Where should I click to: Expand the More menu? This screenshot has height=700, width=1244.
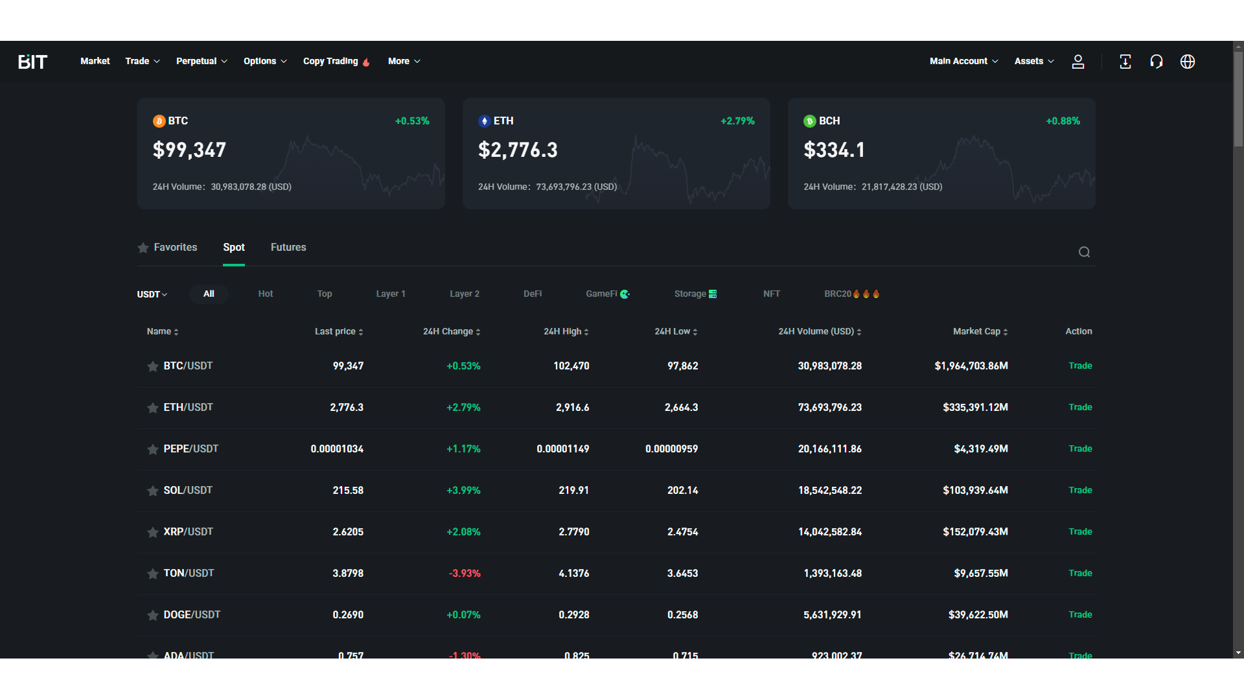tap(404, 61)
